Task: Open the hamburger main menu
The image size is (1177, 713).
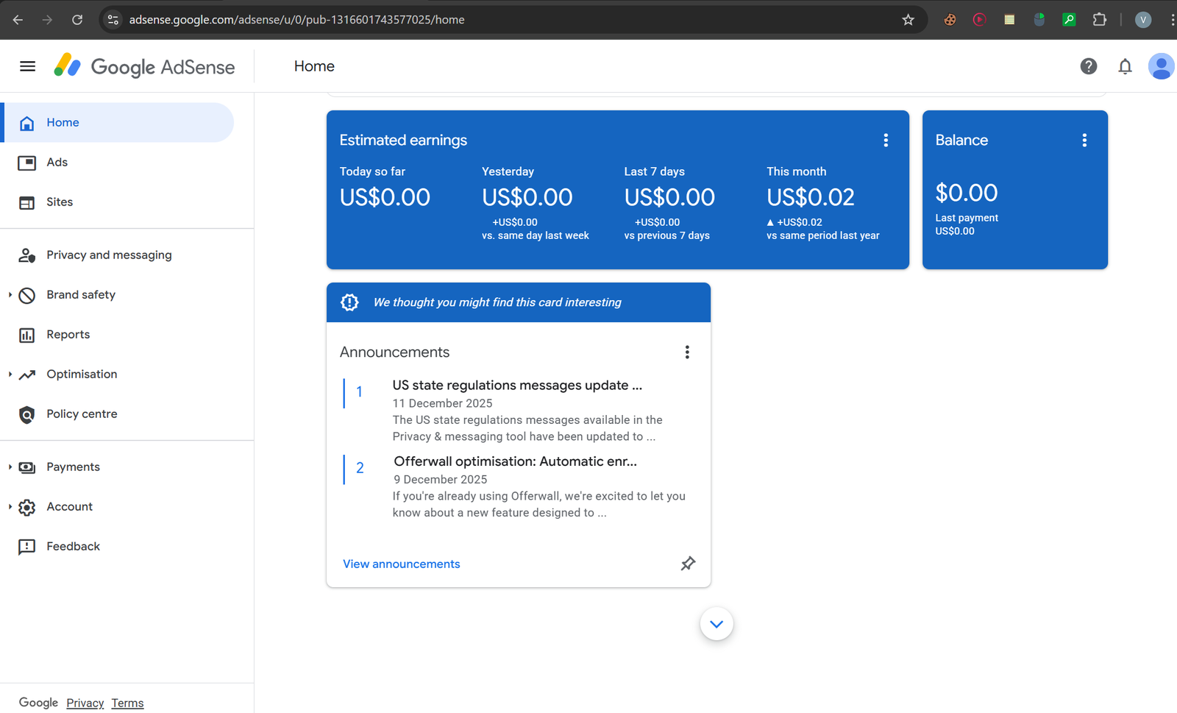Action: pyautogui.click(x=27, y=66)
